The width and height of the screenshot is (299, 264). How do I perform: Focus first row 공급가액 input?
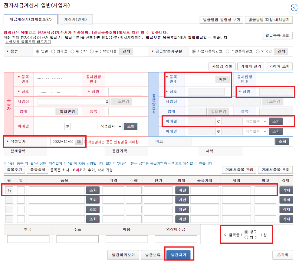click(x=204, y=190)
